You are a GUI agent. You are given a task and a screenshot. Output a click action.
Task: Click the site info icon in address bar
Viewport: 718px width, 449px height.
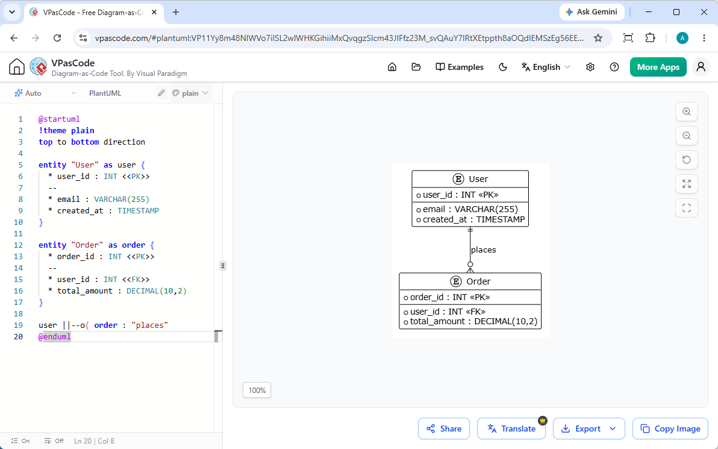[x=83, y=38]
